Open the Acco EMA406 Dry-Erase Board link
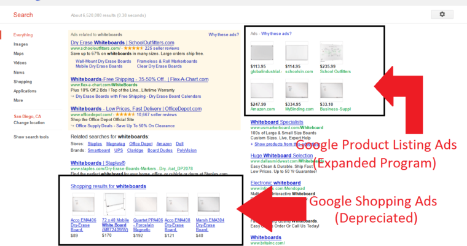Image resolution: width=467 pixels, height=246 pixels. [84, 225]
